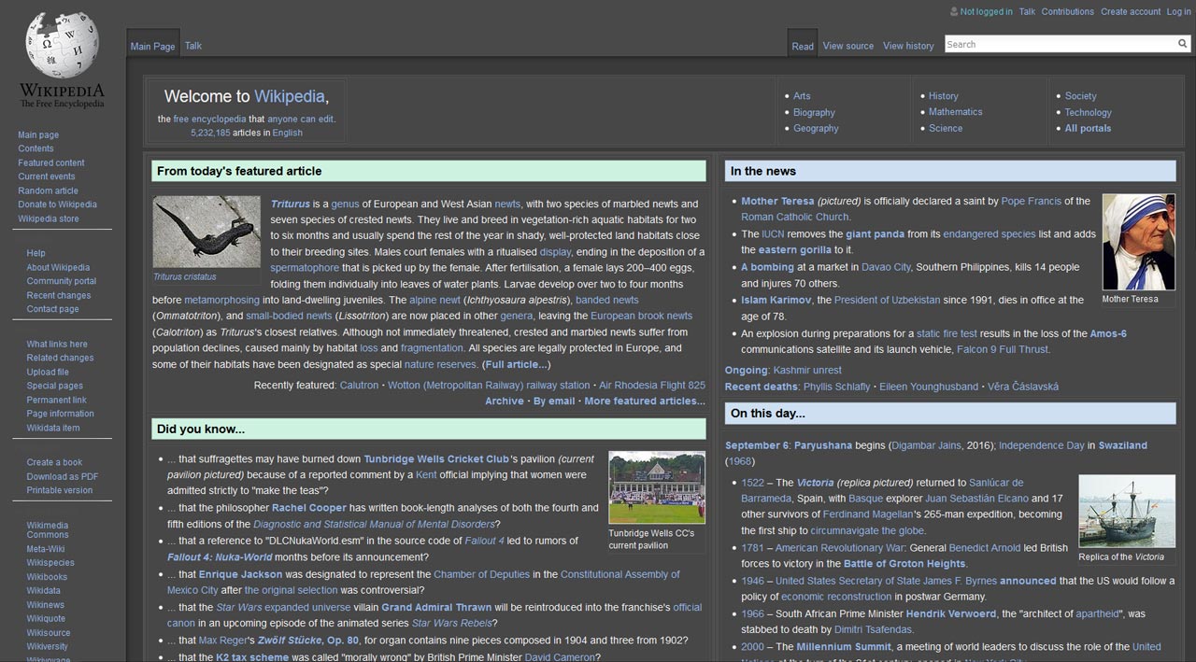Open the top-bar Talk link for anonymous user
1196x662 pixels.
pos(1027,12)
